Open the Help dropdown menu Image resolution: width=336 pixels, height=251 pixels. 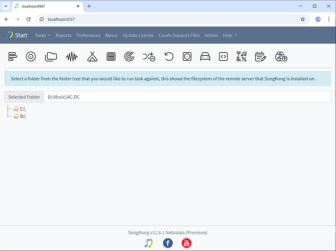[230, 35]
